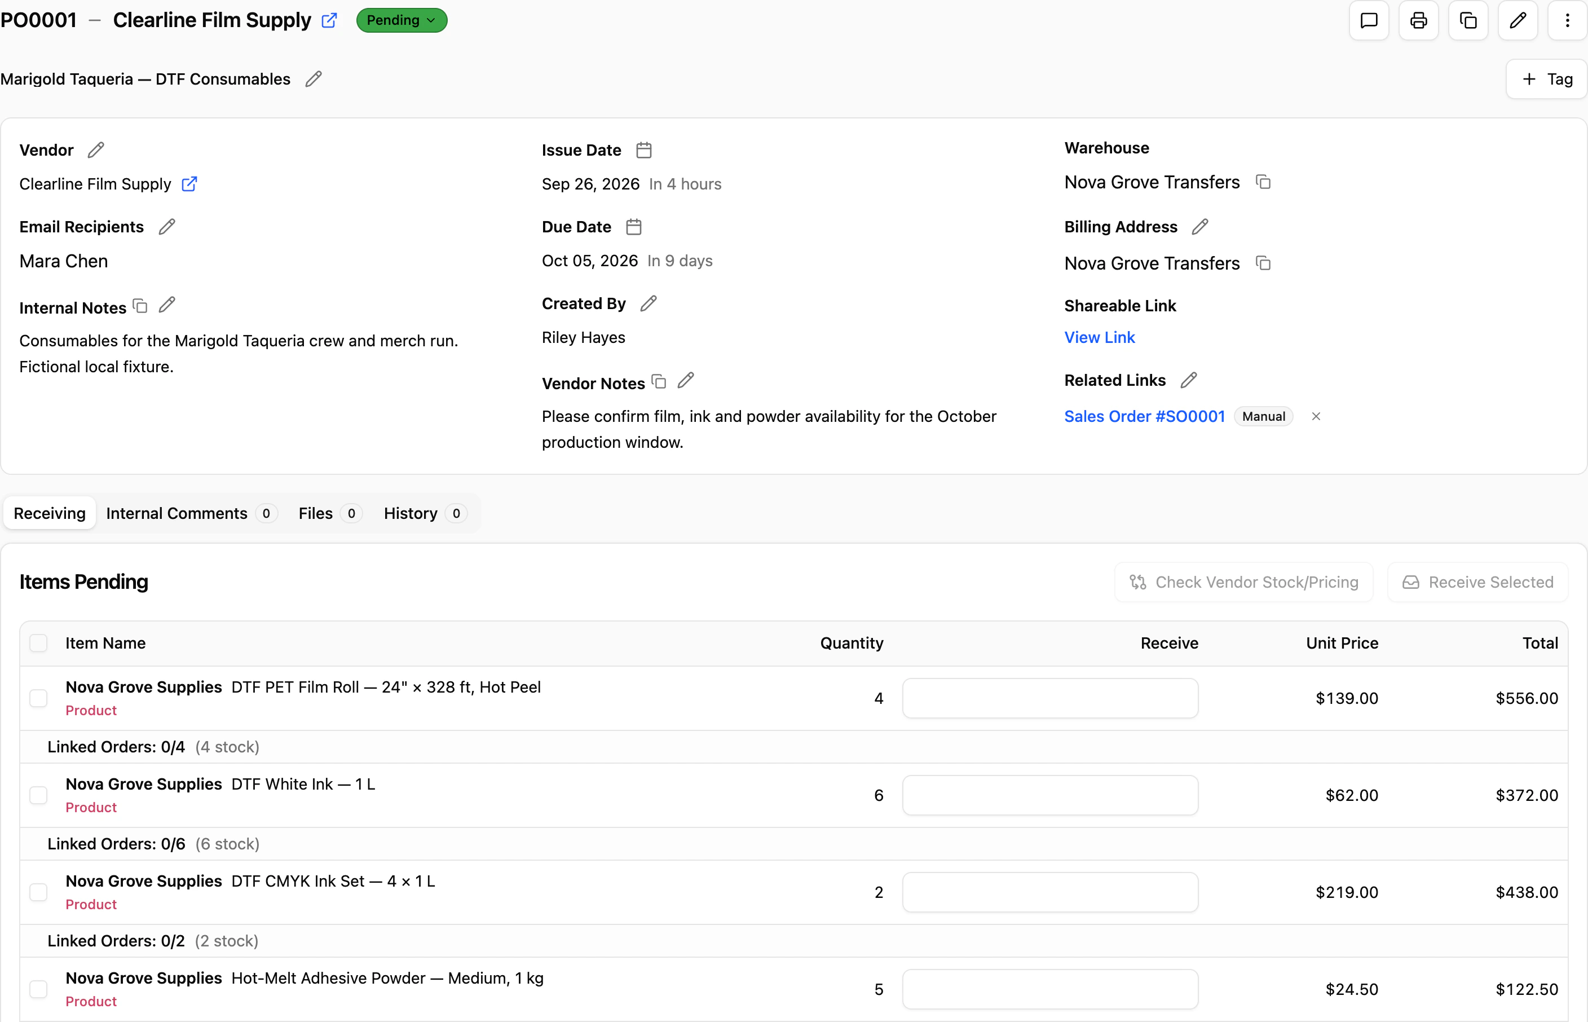1588x1022 pixels.
Task: Copy the Internal Notes text
Action: click(140, 306)
